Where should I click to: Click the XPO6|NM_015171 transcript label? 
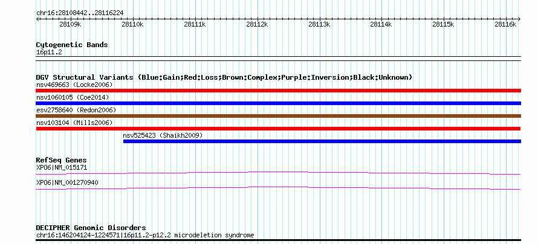coord(62,167)
